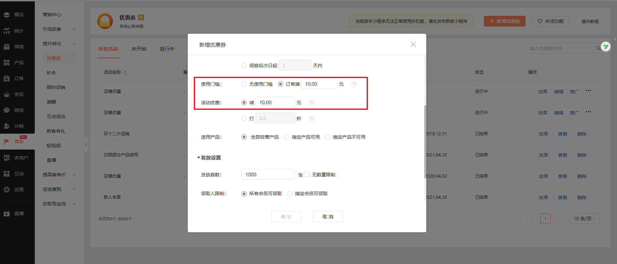The image size is (617, 264).
Task: Open 订单 orders icon in sidebar
Action: pyautogui.click(x=7, y=78)
